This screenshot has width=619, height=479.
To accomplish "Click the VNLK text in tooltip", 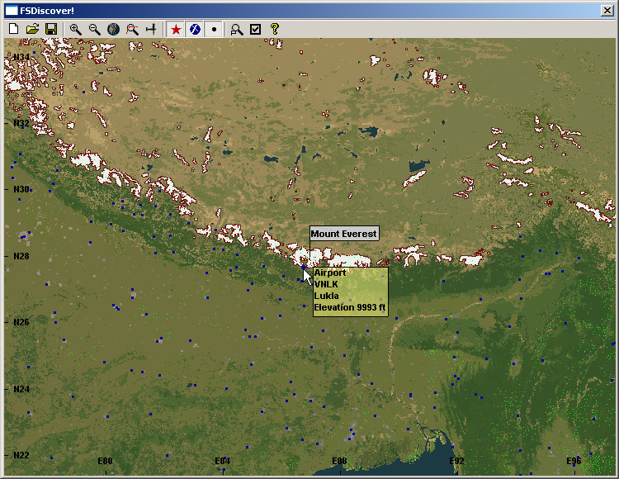I will 326,284.
